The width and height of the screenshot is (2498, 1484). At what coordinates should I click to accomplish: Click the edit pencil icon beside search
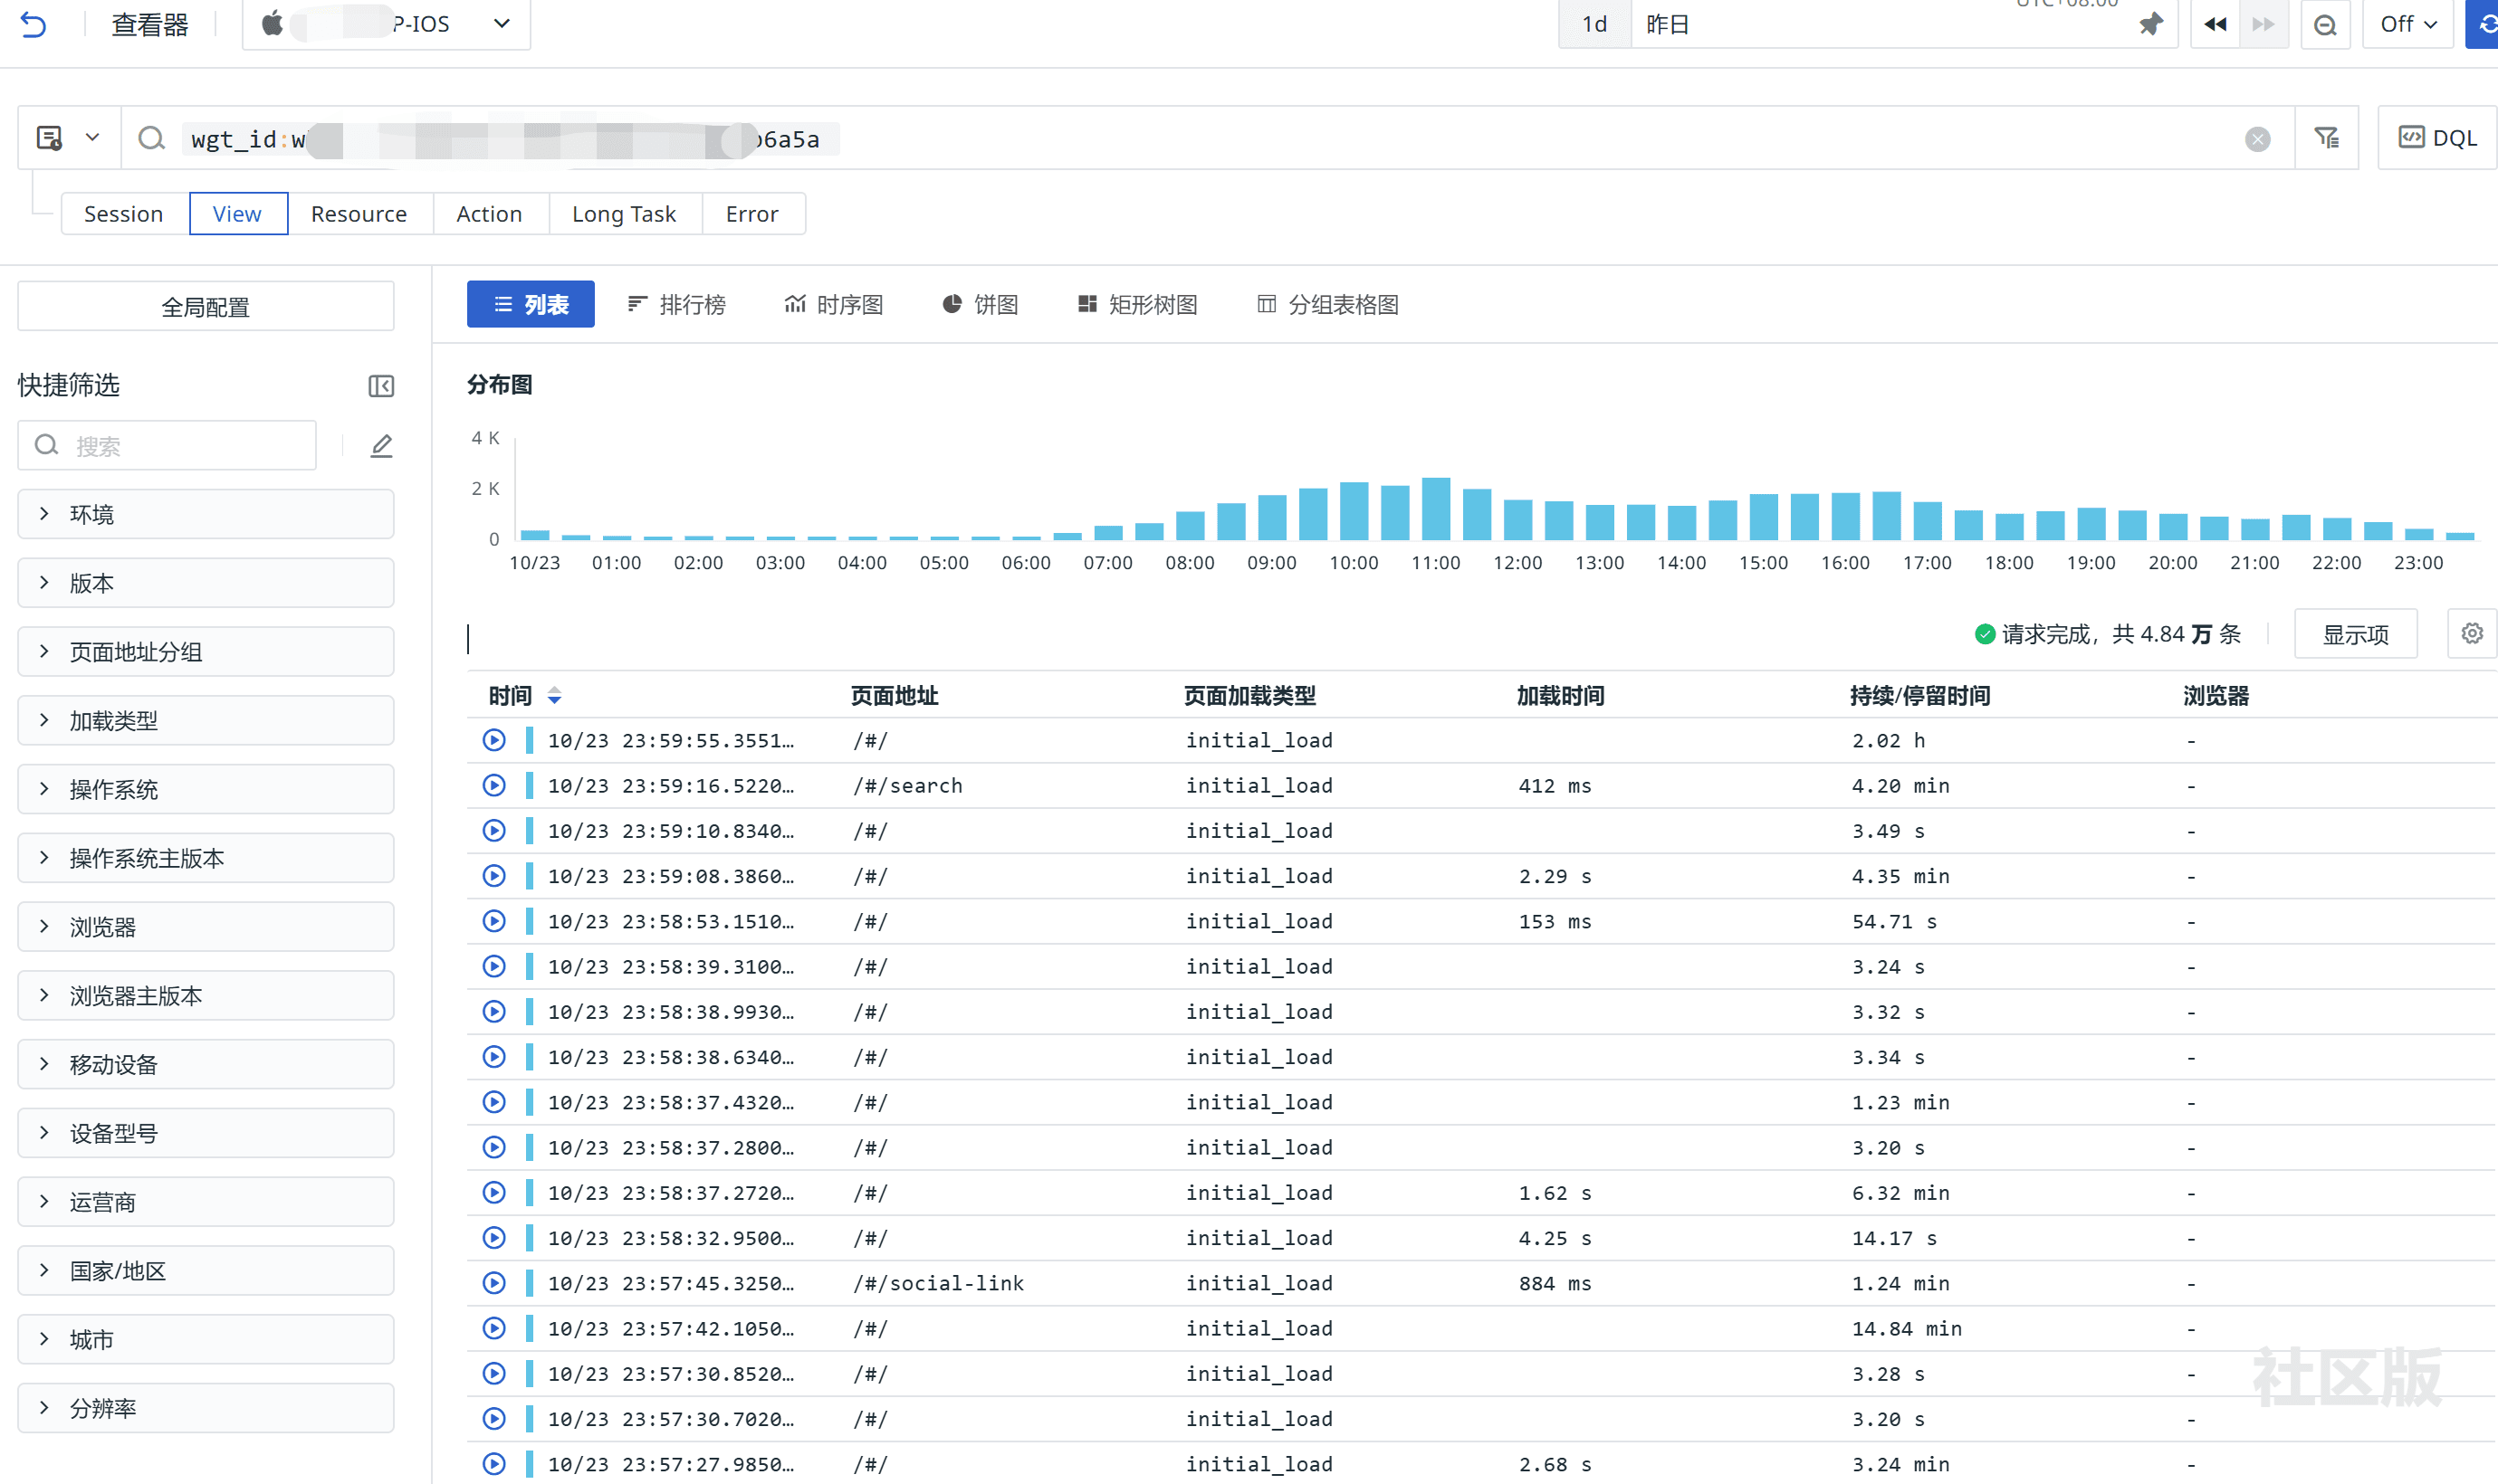point(381,446)
